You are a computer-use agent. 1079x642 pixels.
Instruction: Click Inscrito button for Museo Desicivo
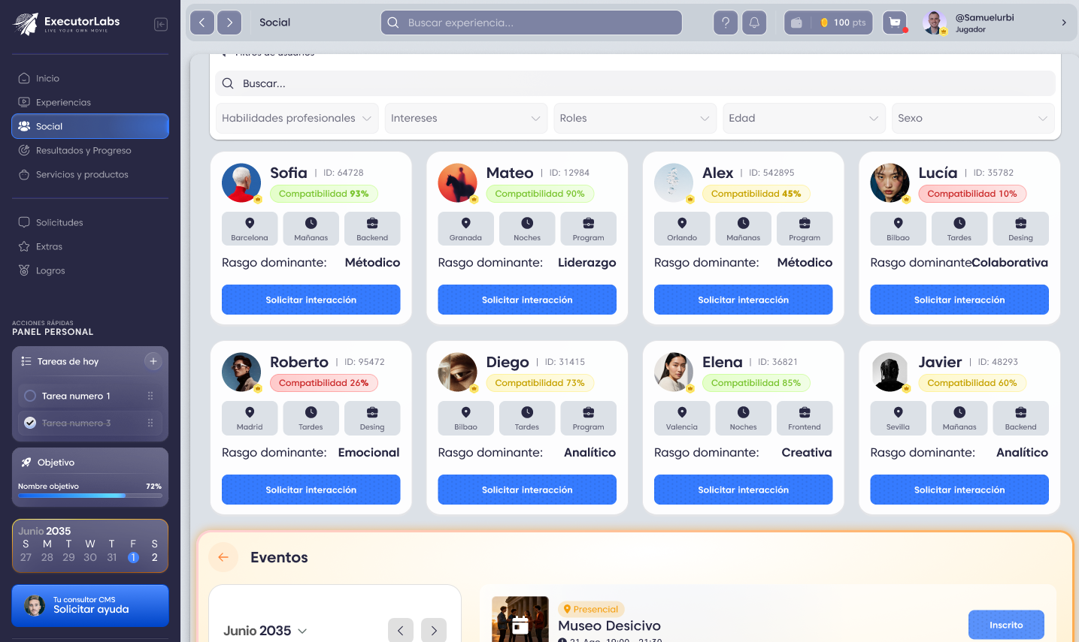[x=1006, y=625]
